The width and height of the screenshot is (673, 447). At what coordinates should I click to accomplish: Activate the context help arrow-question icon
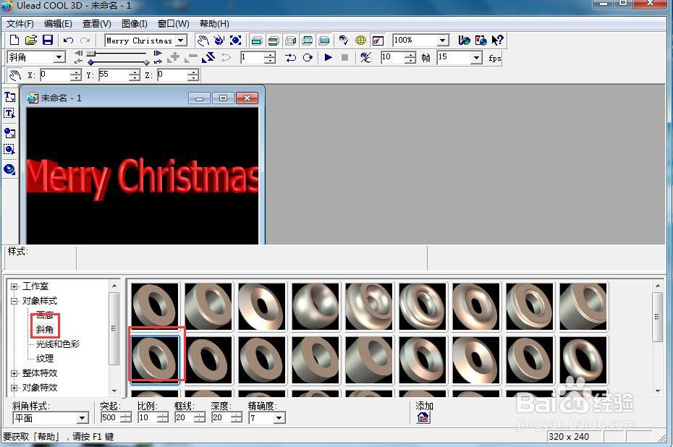(x=497, y=41)
